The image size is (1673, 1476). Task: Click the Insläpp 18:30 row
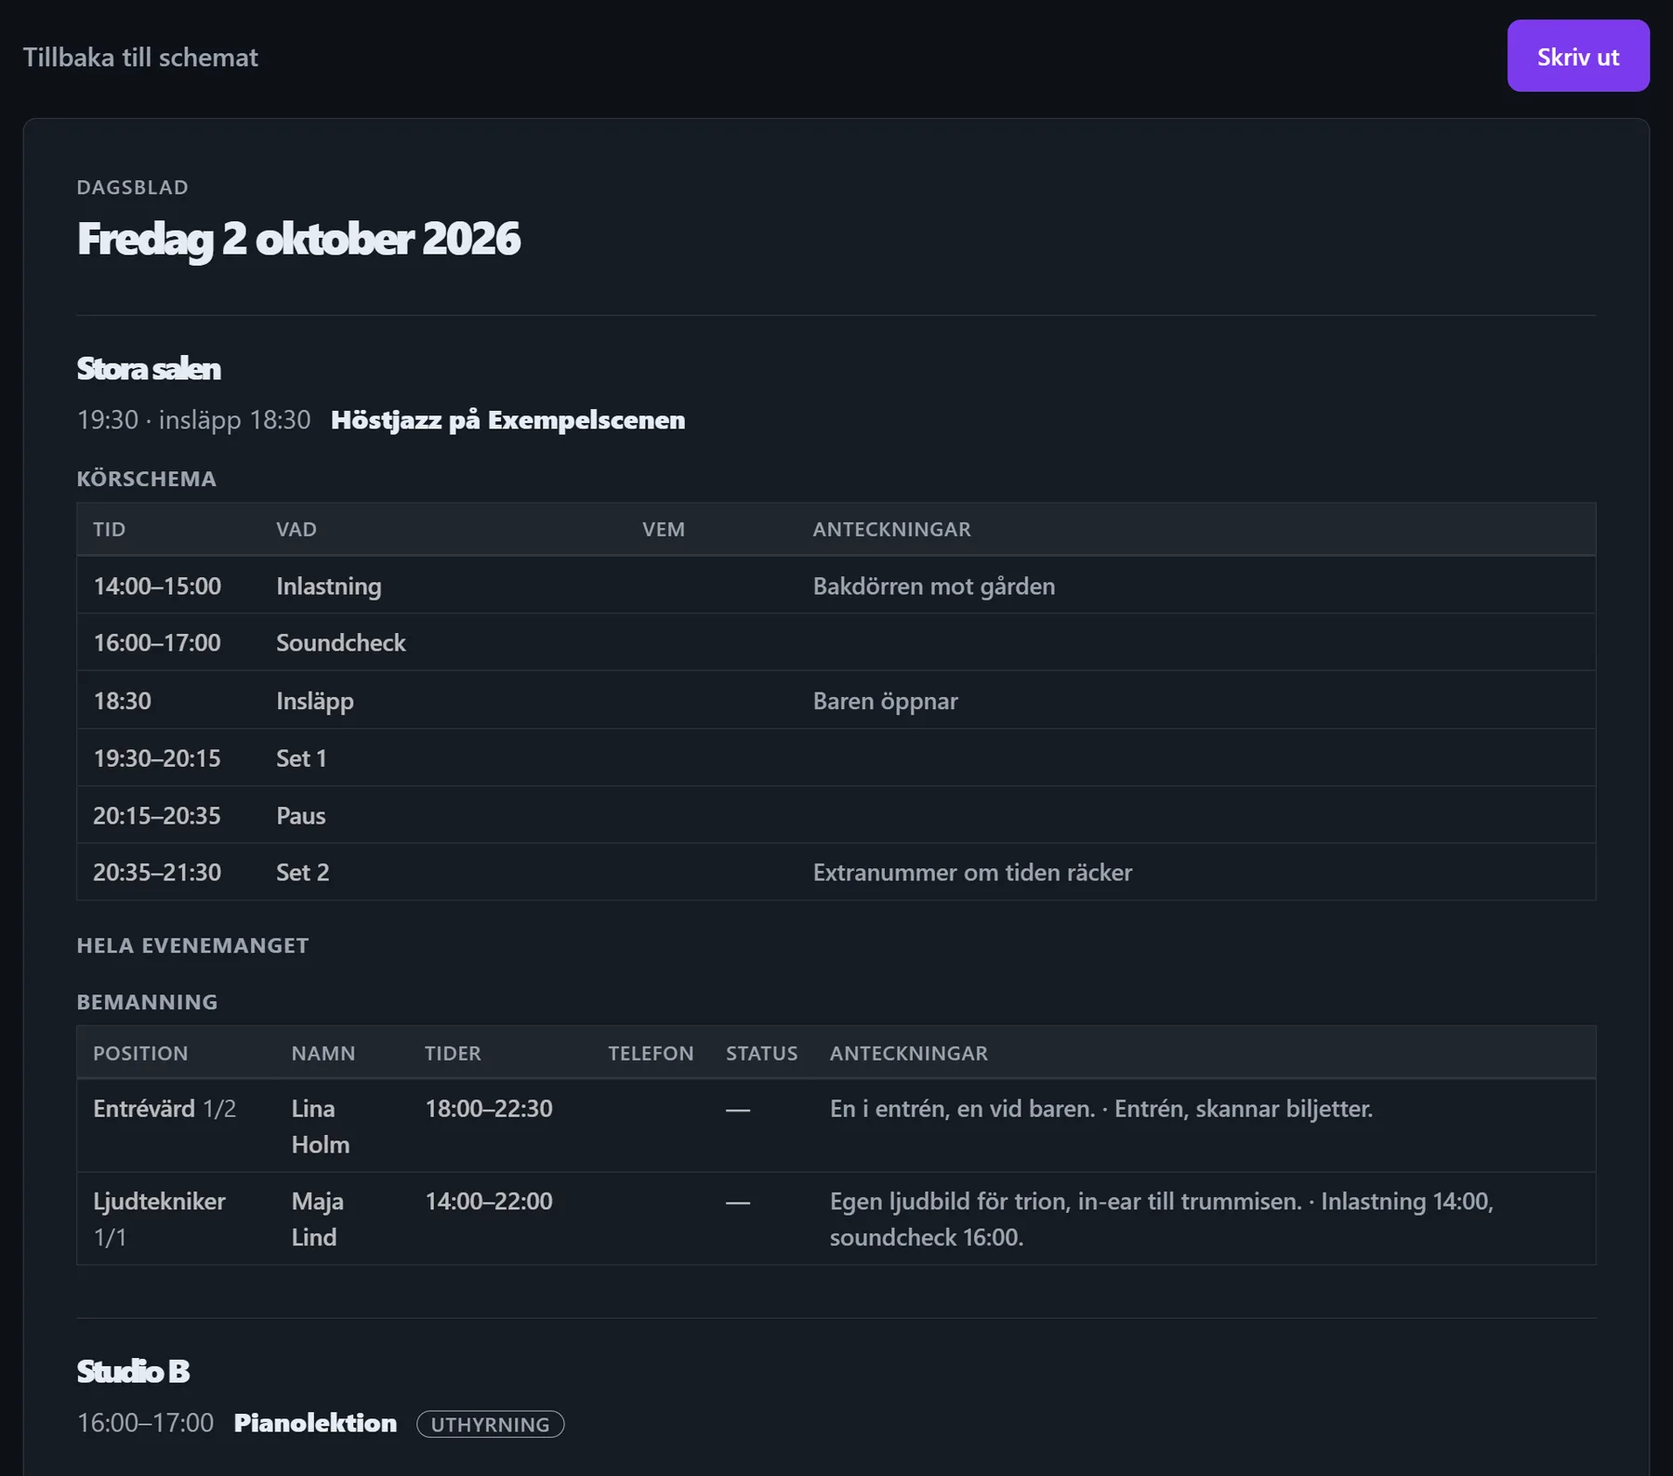coord(836,700)
